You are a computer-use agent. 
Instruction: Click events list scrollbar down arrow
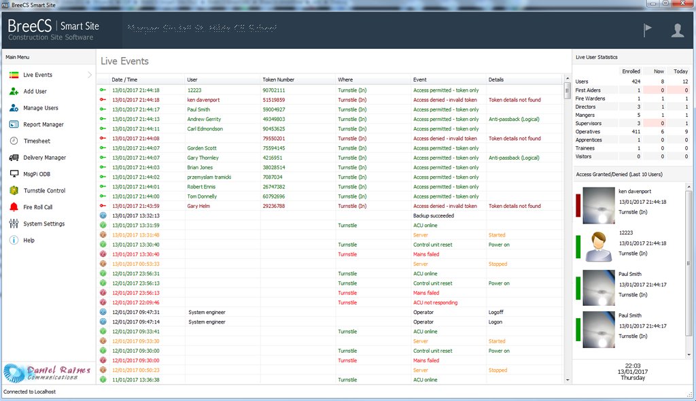(568, 380)
